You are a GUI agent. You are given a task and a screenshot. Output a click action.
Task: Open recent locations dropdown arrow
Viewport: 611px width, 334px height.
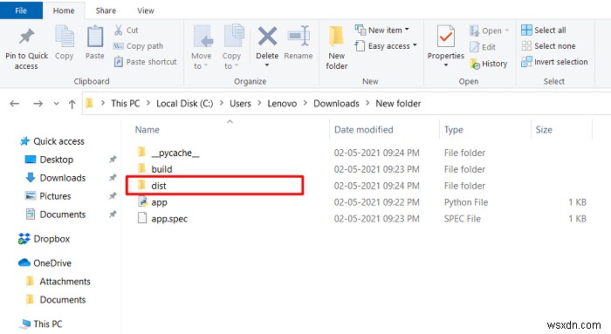pos(57,104)
